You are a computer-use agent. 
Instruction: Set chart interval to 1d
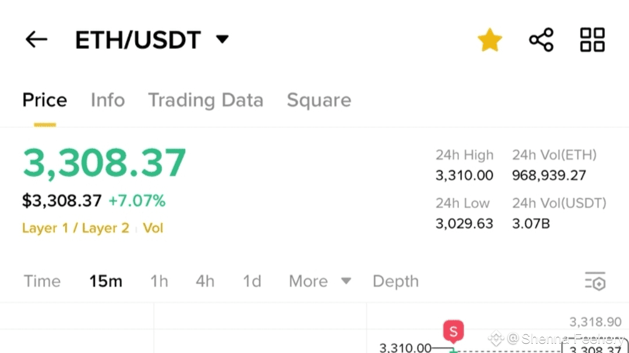252,281
